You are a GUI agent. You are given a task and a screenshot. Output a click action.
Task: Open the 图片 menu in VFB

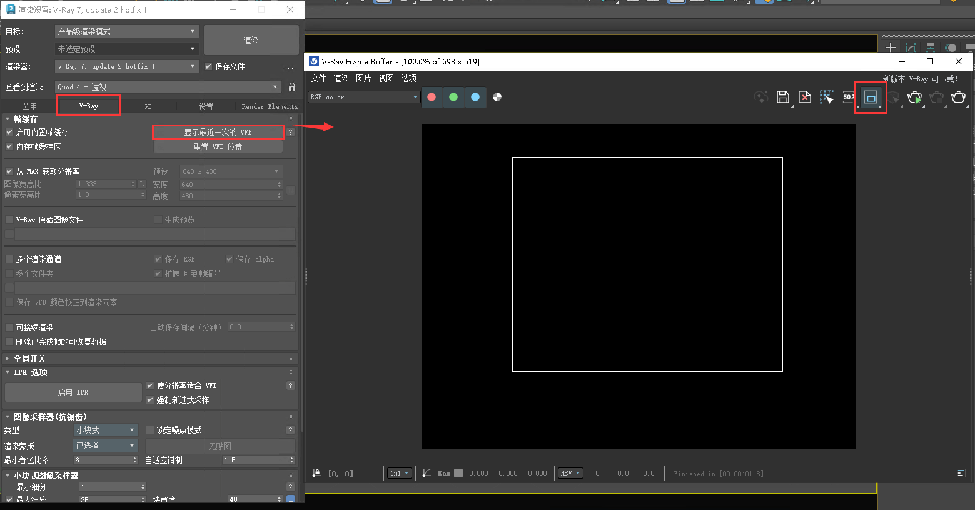pyautogui.click(x=363, y=78)
